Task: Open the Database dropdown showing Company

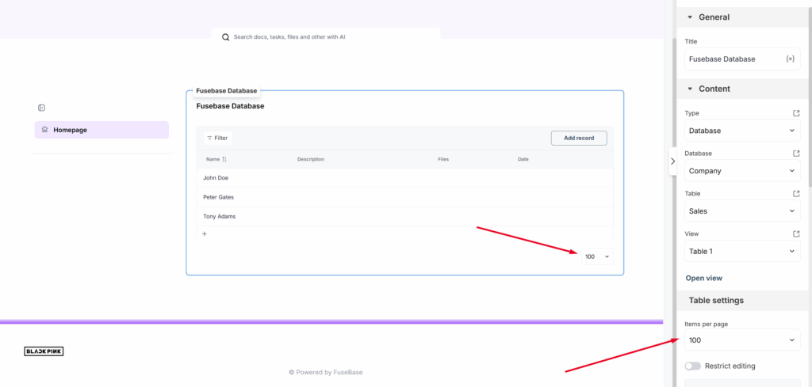Action: pyautogui.click(x=741, y=171)
